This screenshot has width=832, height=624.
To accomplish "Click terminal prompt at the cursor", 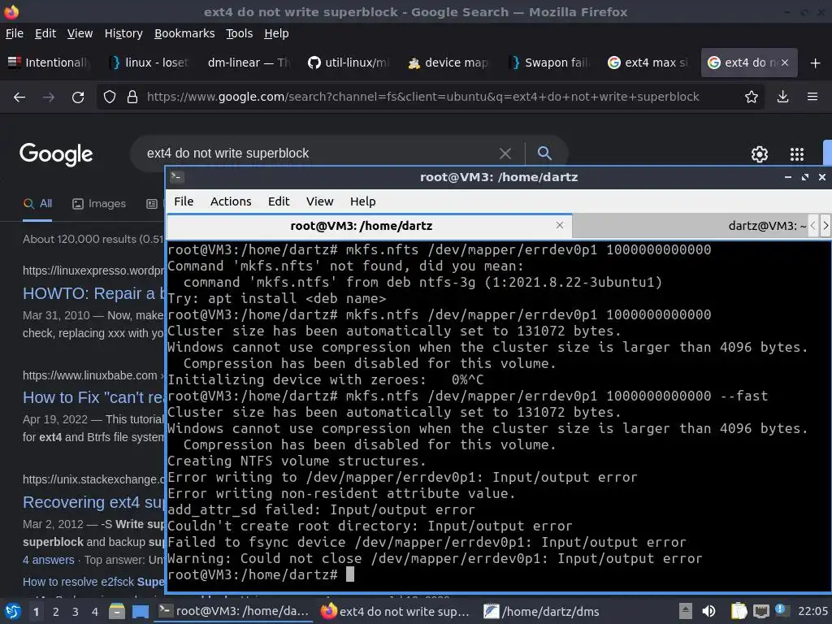I will (349, 574).
